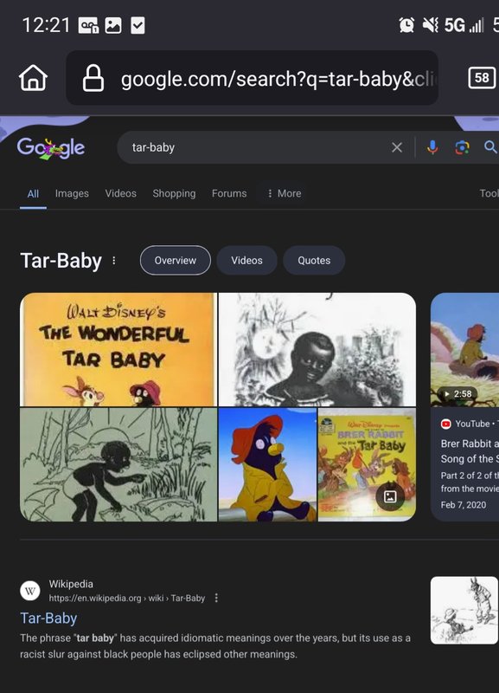Switch to the Videos search tab
Screen dimensions: 499x693
coord(120,193)
